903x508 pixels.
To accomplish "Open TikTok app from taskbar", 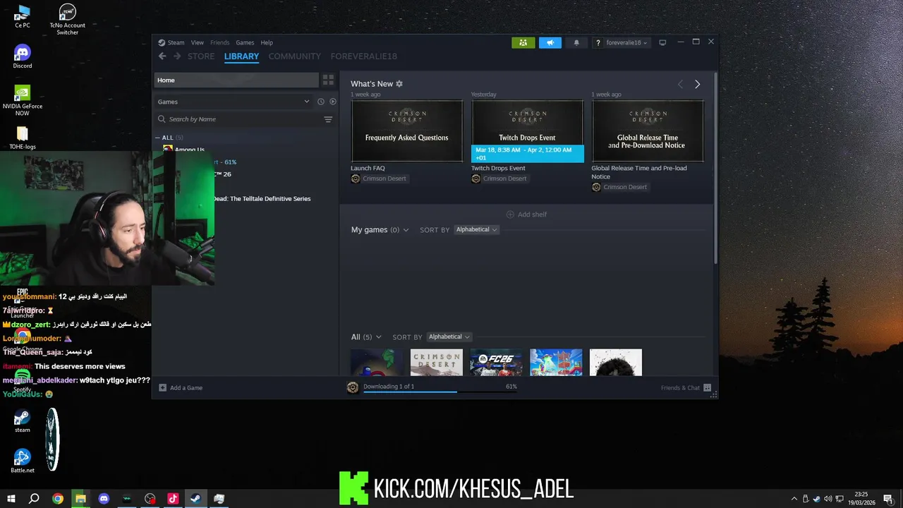I will (173, 499).
